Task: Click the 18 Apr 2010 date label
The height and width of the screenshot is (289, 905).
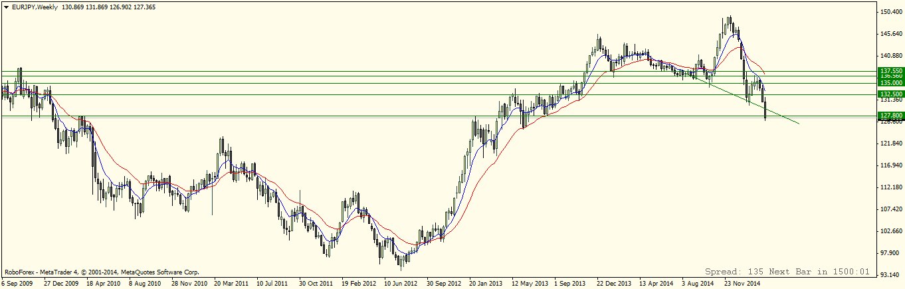Action: coord(104,283)
